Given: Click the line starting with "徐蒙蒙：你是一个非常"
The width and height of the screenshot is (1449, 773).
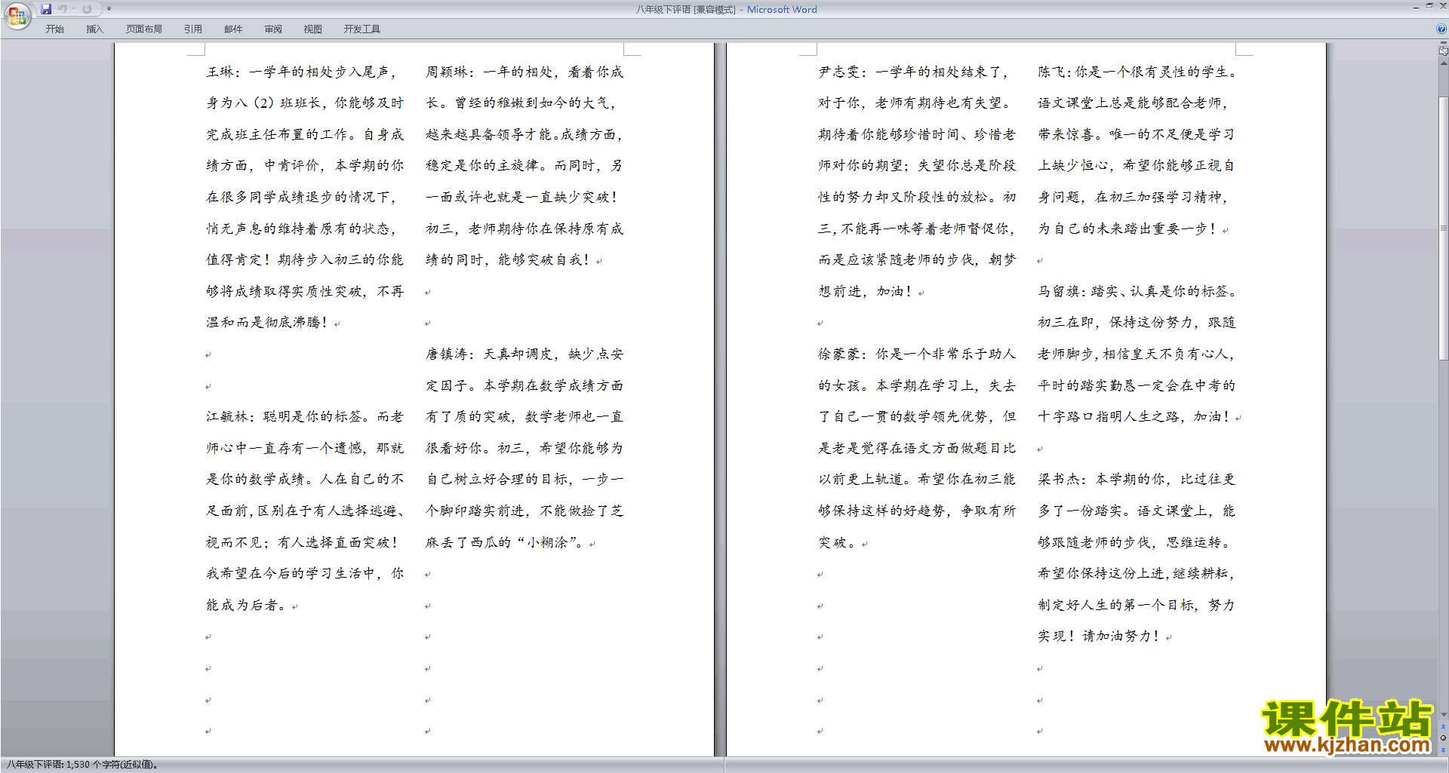Looking at the screenshot, I should pyautogui.click(x=917, y=354).
